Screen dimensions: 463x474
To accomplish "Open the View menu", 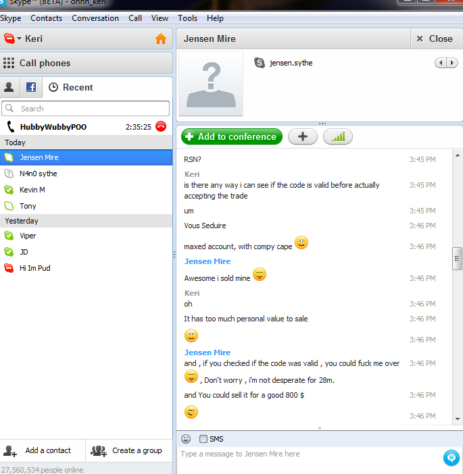I will 160,18.
